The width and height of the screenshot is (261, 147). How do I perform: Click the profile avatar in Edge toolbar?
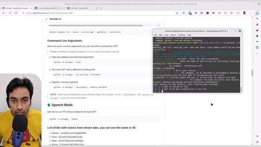click(x=244, y=13)
